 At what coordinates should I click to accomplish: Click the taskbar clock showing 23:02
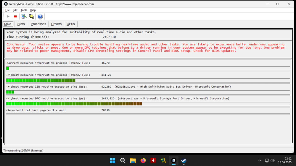(x=284, y=160)
